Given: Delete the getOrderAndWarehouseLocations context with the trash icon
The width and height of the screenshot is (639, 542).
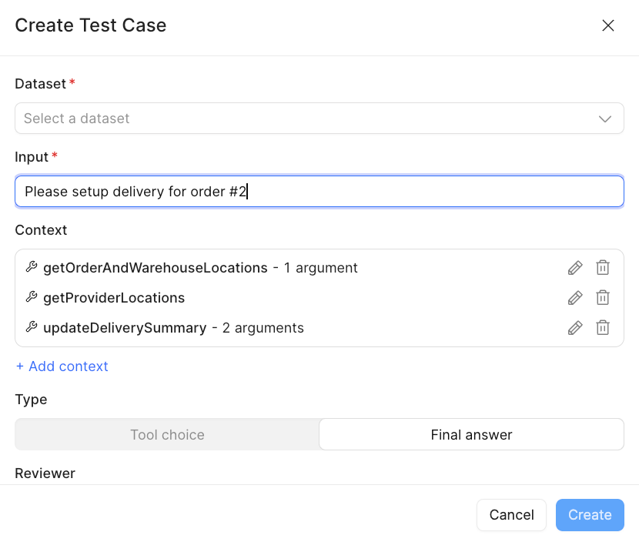Looking at the screenshot, I should coord(603,267).
